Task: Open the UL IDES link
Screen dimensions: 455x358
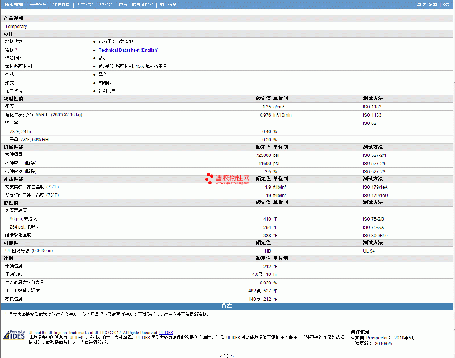Action: [x=166, y=333]
